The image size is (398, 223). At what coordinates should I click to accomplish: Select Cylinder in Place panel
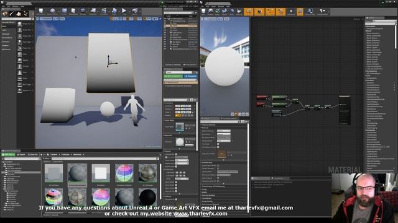(x=25, y=66)
